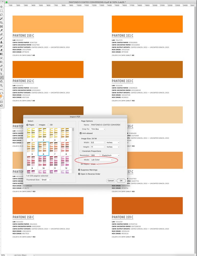Choose the Images radio option
The width and height of the screenshot is (197, 256).
coord(37,125)
